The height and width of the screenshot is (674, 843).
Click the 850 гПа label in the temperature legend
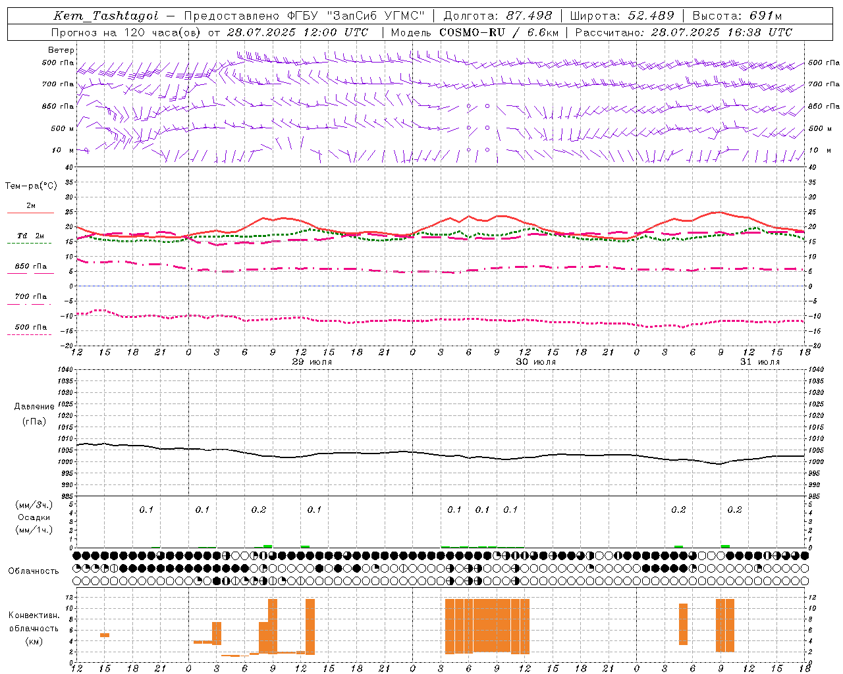pos(30,267)
